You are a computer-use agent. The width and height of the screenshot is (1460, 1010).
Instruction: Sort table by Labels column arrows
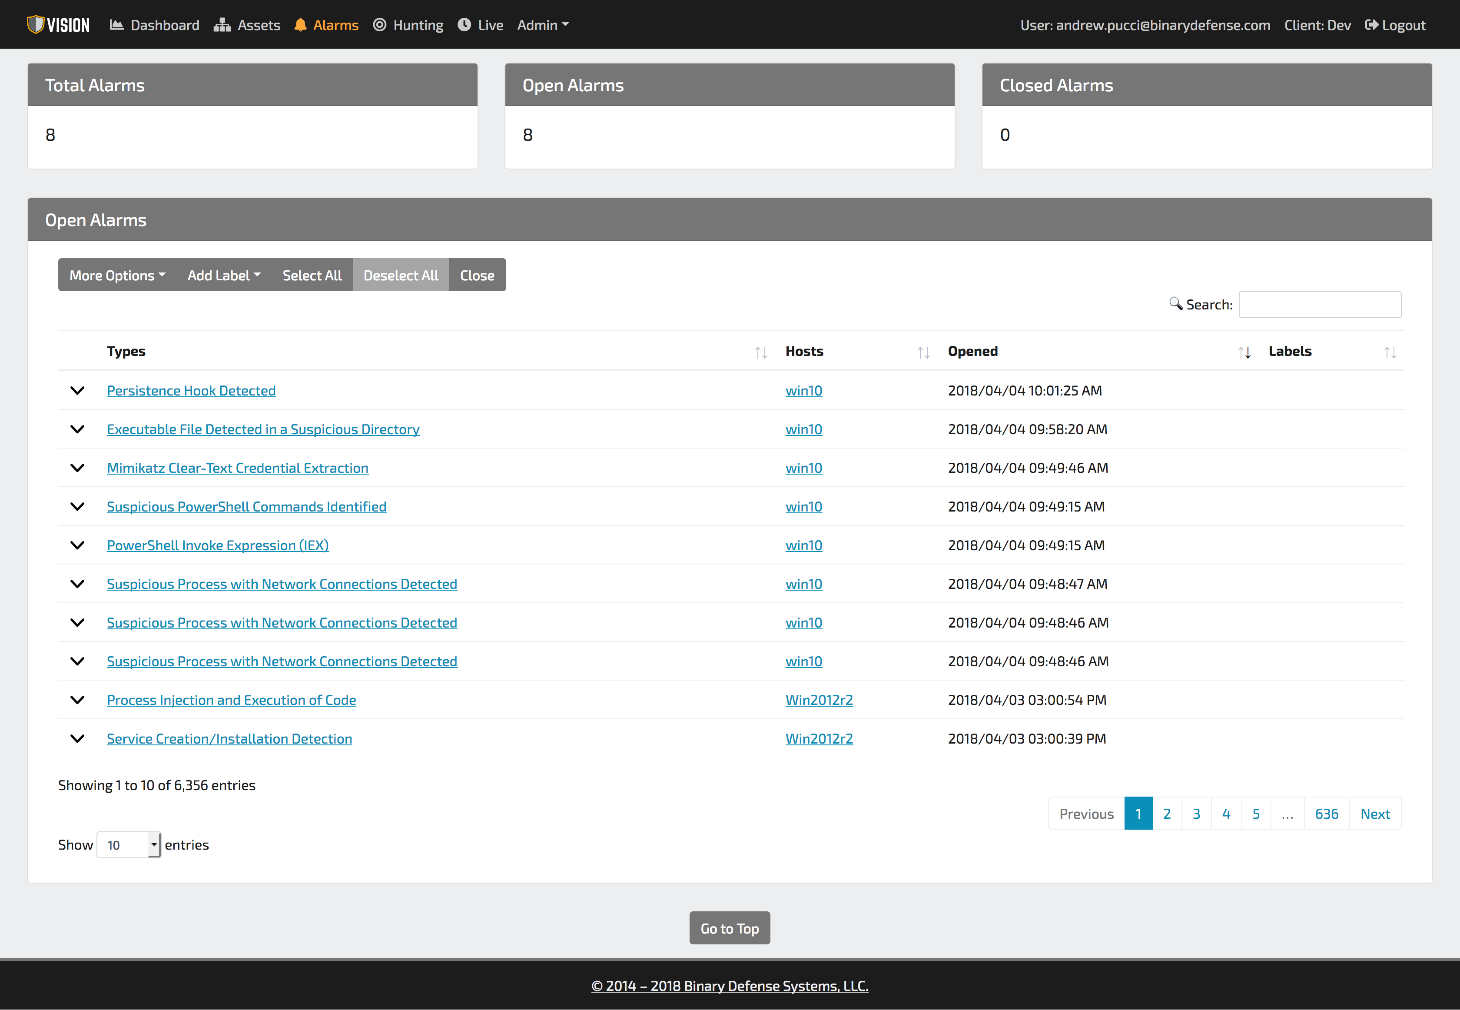[x=1390, y=352]
